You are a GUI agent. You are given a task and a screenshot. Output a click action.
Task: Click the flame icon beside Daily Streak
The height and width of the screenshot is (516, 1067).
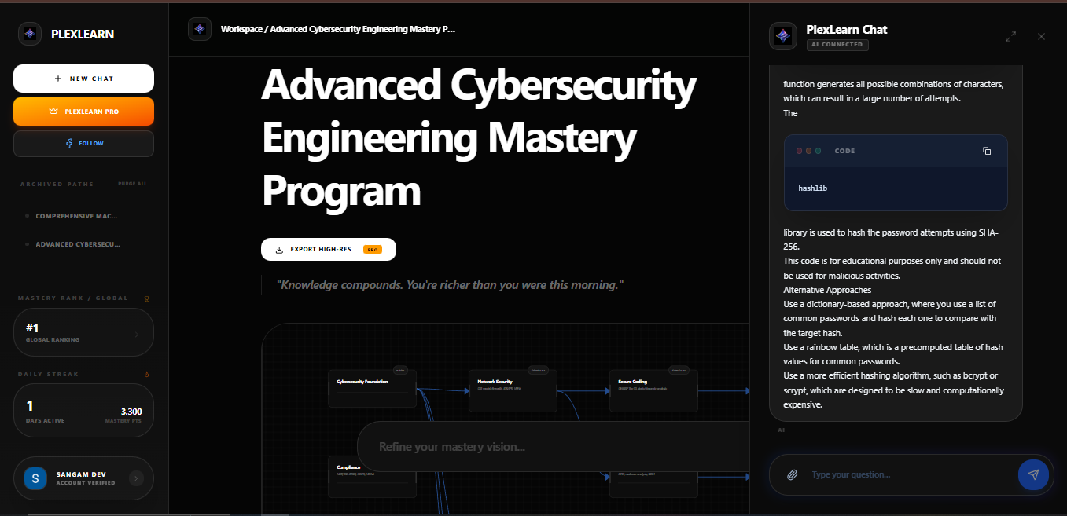point(146,374)
